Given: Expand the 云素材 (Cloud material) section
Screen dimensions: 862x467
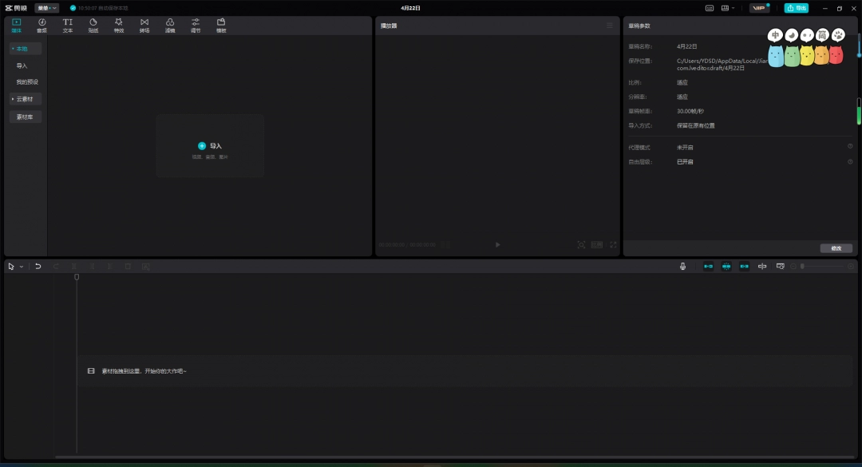Looking at the screenshot, I should [x=26, y=99].
